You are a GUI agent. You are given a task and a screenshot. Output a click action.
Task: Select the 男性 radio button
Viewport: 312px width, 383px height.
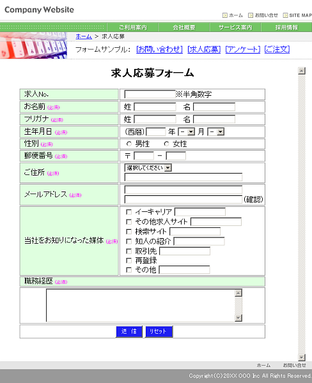point(129,144)
